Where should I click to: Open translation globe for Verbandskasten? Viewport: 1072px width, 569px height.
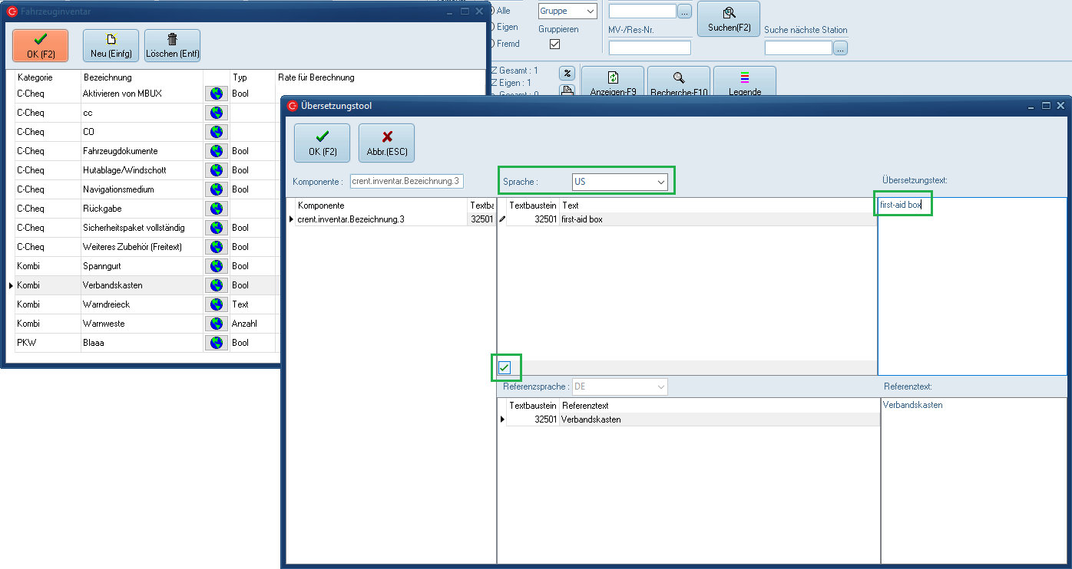(217, 285)
